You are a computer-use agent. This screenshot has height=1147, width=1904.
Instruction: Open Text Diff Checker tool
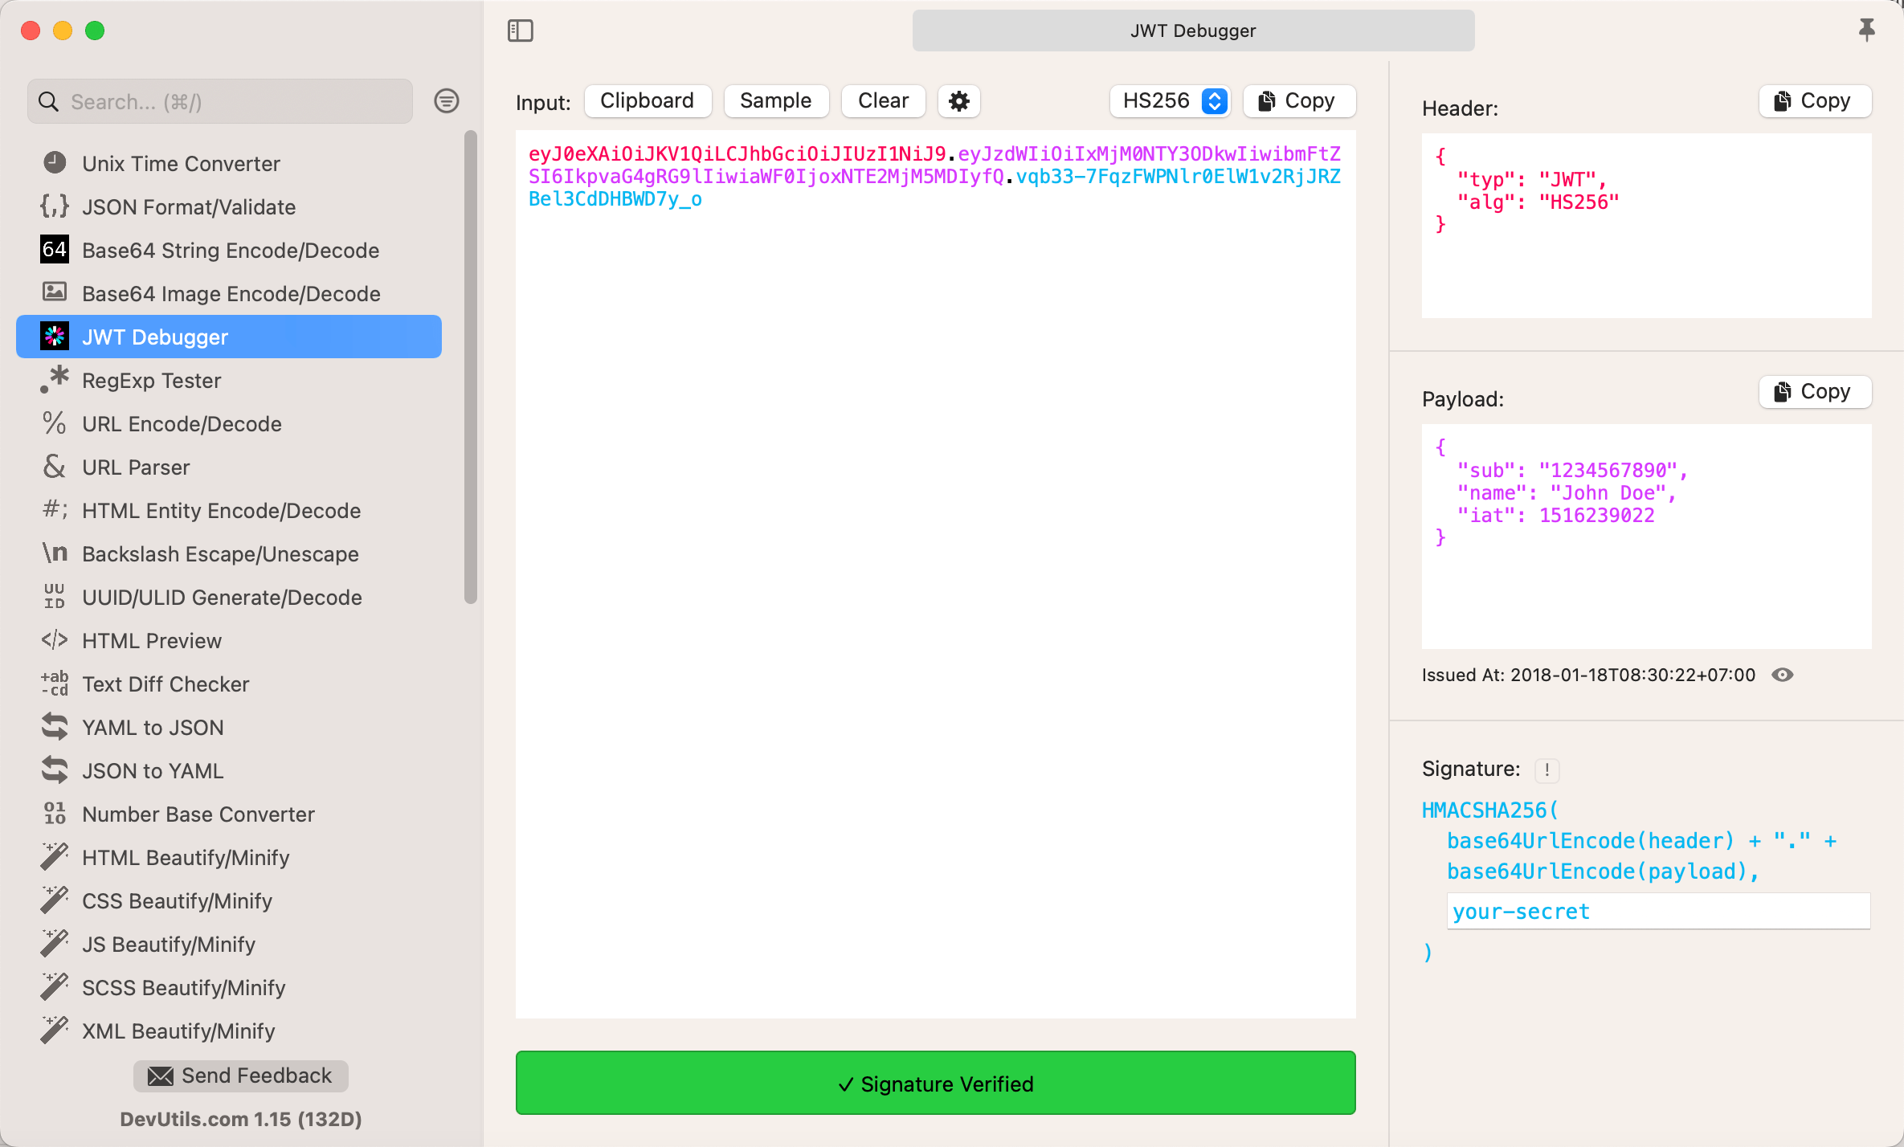click(x=229, y=684)
